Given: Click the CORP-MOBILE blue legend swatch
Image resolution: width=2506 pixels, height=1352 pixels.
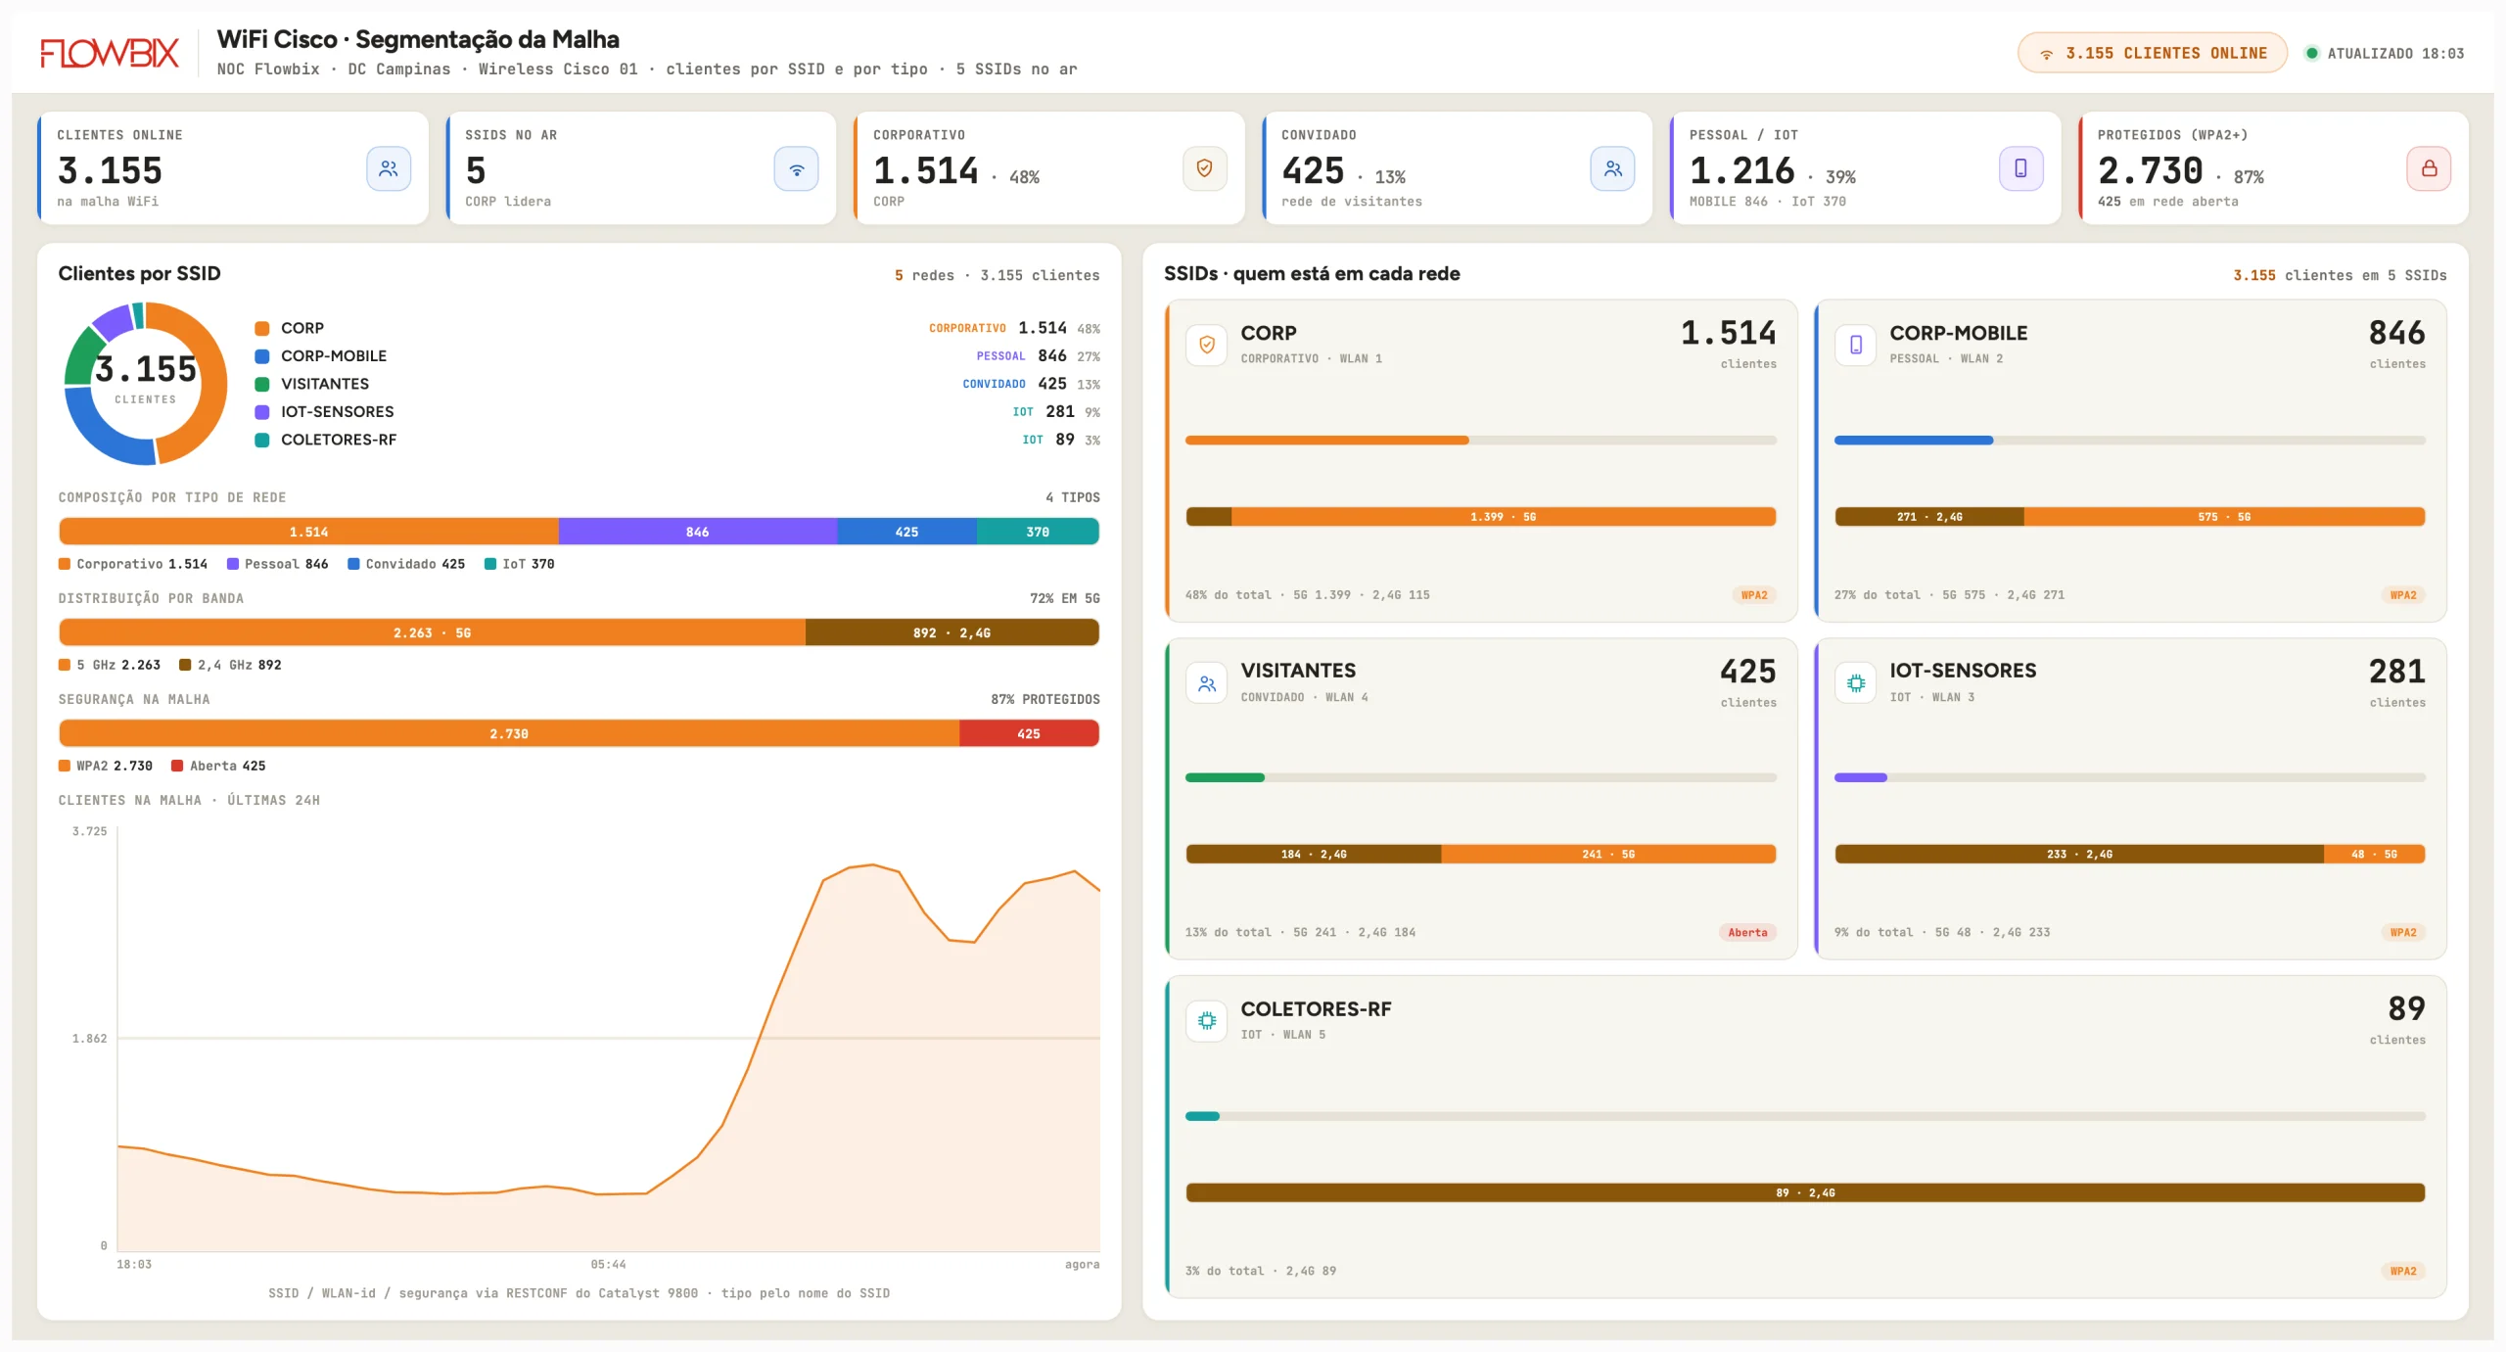Looking at the screenshot, I should [x=262, y=356].
